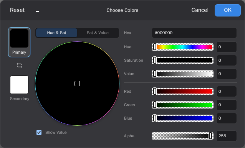Screen dimensions: 245x148
Task: Click the Choose Colors title text
Action: tap(122, 10)
